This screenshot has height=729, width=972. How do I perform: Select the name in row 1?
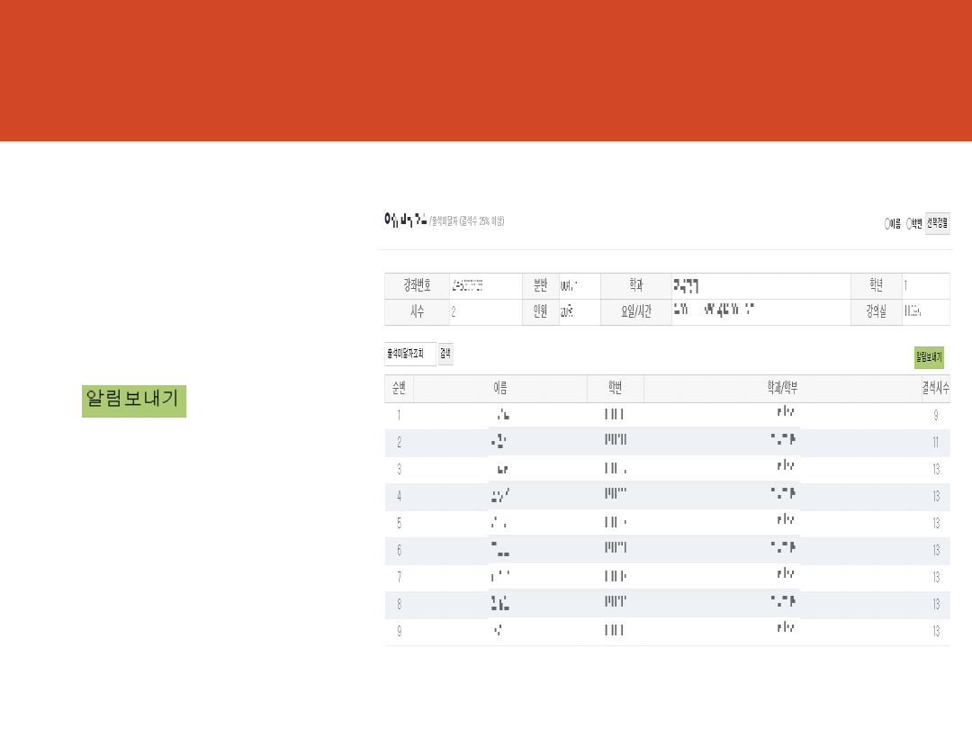(502, 415)
